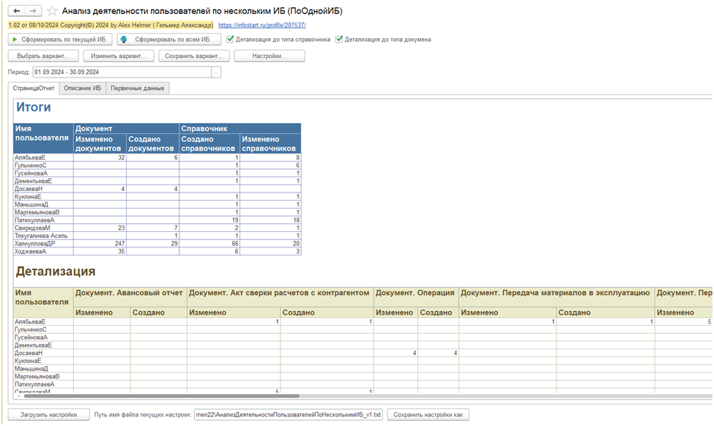Select ГульченкоС row in Итоги table
This screenshot has height=426, width=714.
[x=157, y=165]
